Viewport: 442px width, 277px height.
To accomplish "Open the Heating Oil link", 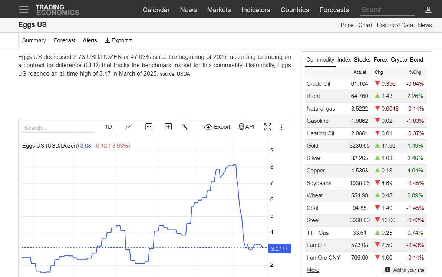I will pos(320,133).
